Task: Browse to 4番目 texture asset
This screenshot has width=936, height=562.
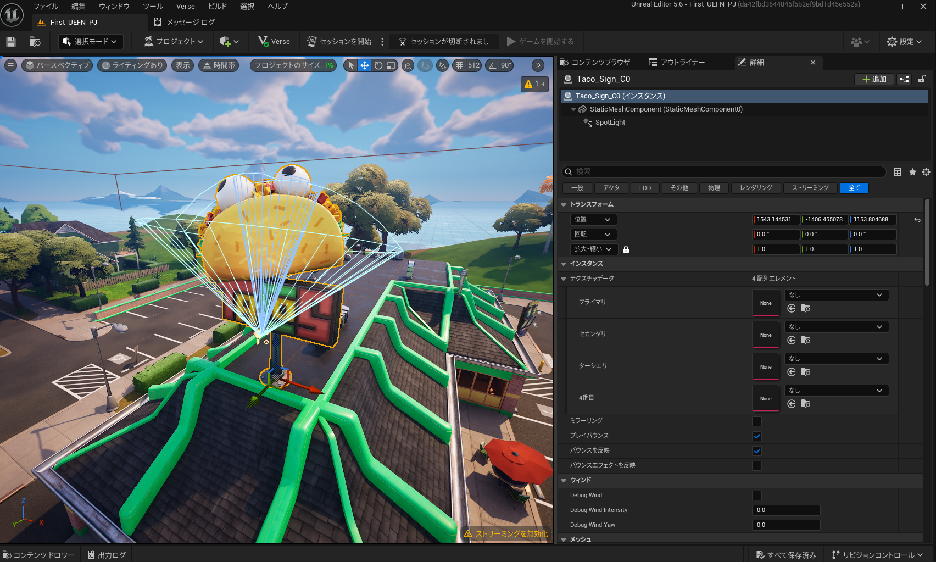Action: (x=806, y=404)
